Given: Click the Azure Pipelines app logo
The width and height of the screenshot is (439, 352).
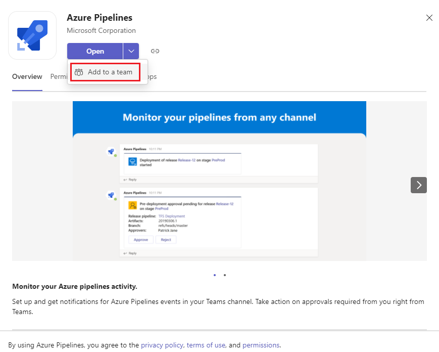Looking at the screenshot, I should [32, 35].
